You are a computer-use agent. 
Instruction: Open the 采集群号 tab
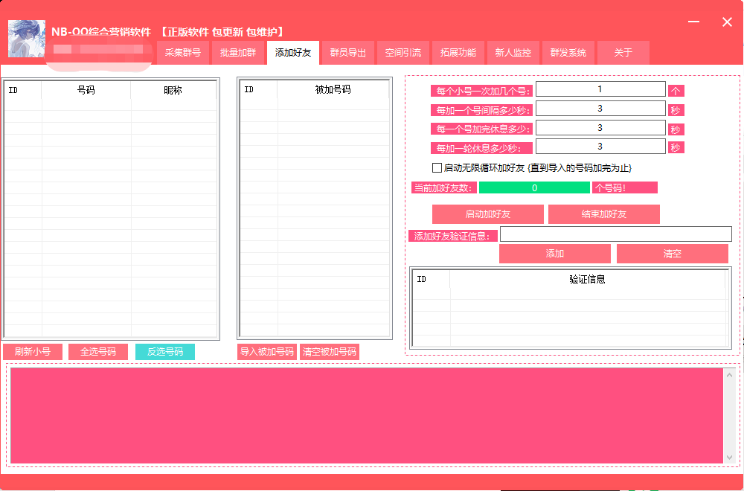[183, 53]
